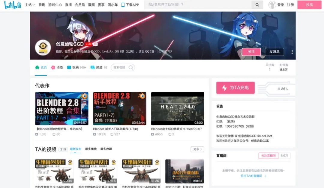Viewport: 324px width, 188px height.
Task: Click title Blender废土科幻场景短片-'Heat2240'
Action: (x=176, y=129)
